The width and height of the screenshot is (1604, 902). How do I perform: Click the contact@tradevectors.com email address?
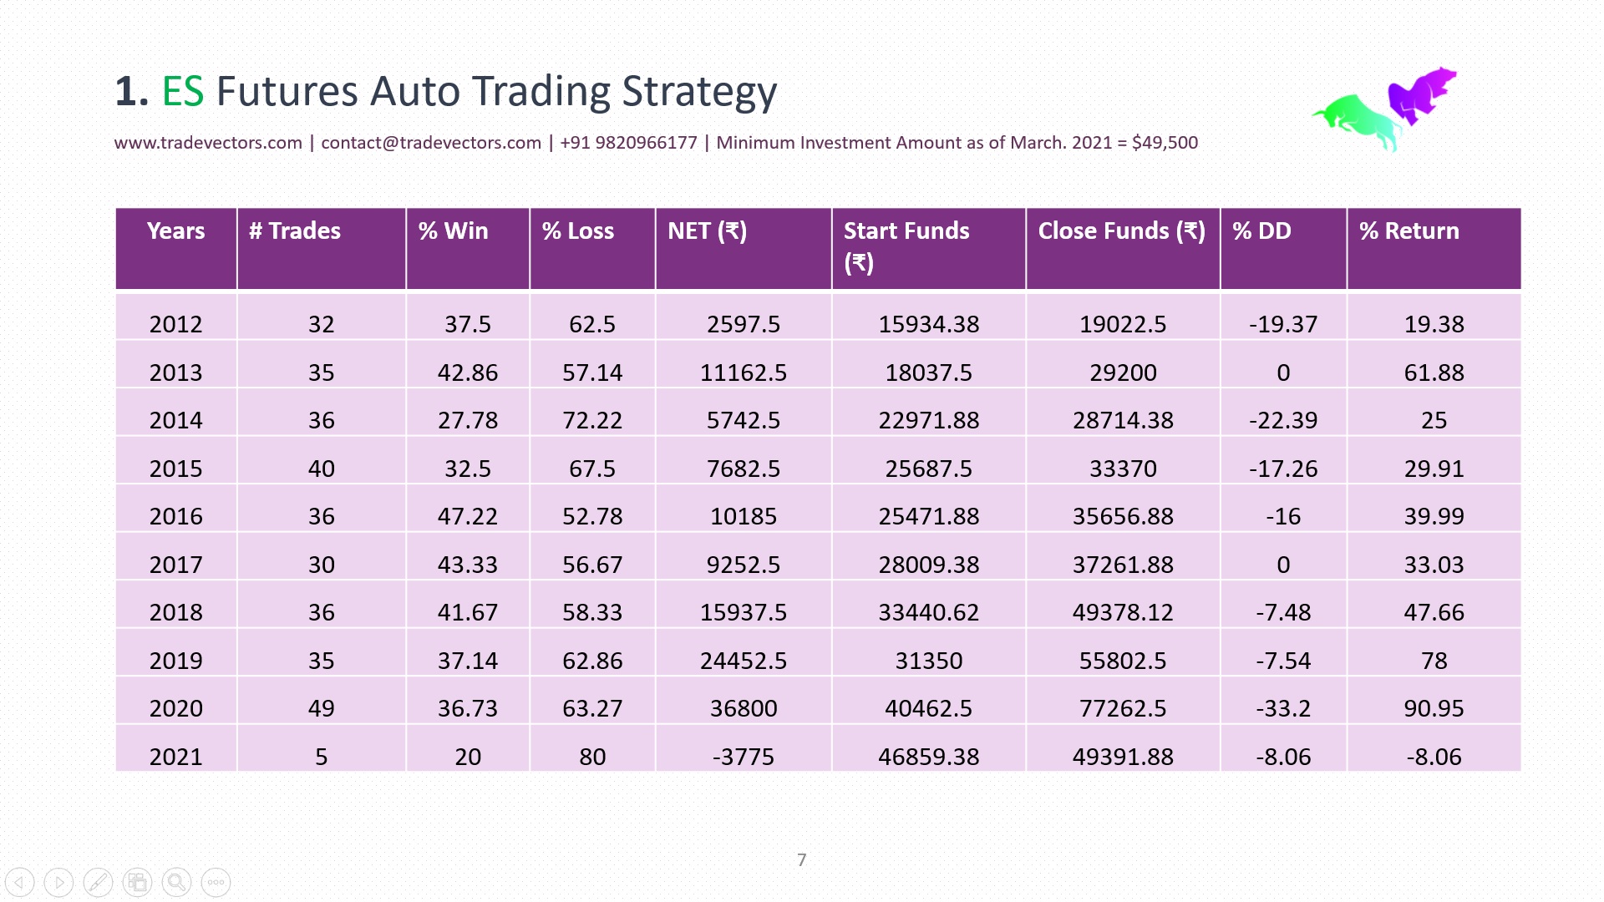click(431, 143)
